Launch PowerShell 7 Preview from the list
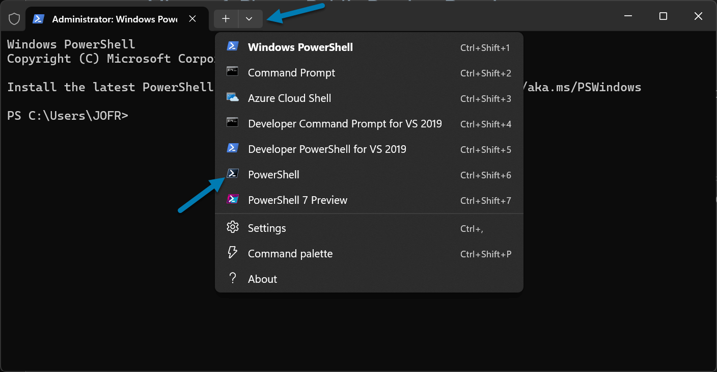 (x=297, y=200)
